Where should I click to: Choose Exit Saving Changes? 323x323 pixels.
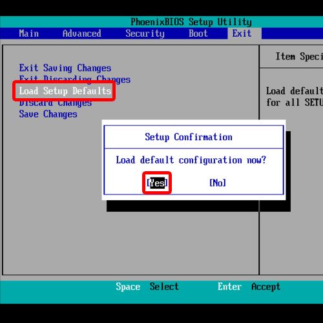(x=65, y=68)
